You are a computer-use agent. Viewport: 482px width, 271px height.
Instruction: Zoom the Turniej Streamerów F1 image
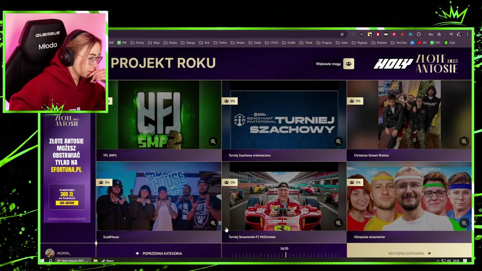point(339,223)
